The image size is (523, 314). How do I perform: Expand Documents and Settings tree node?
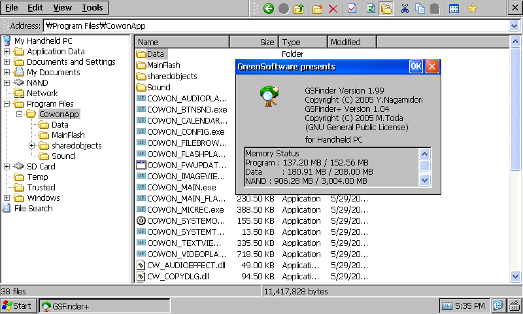(x=7, y=61)
